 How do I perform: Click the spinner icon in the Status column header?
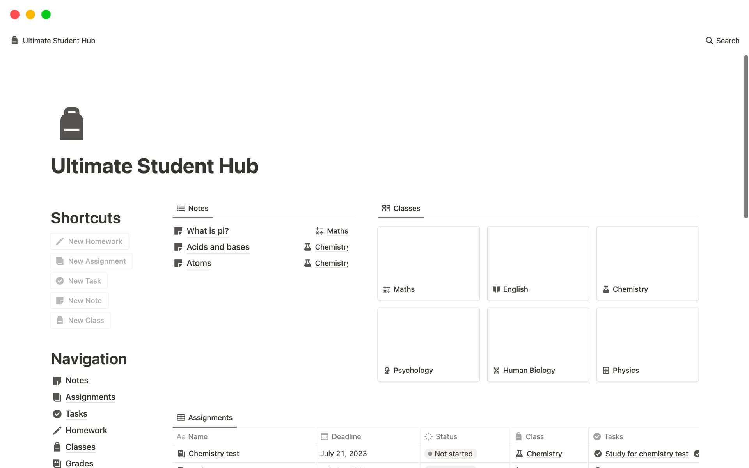[x=429, y=436]
